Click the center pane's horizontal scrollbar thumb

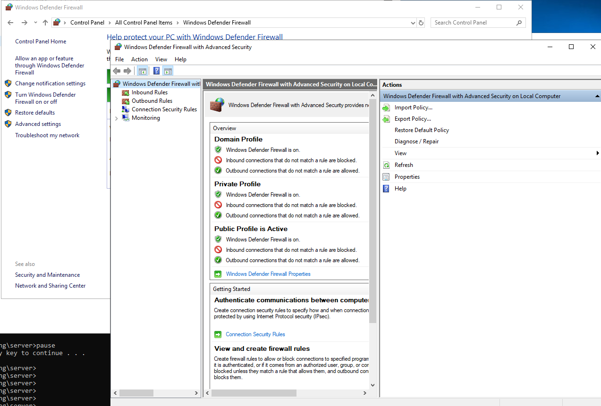[254, 393]
